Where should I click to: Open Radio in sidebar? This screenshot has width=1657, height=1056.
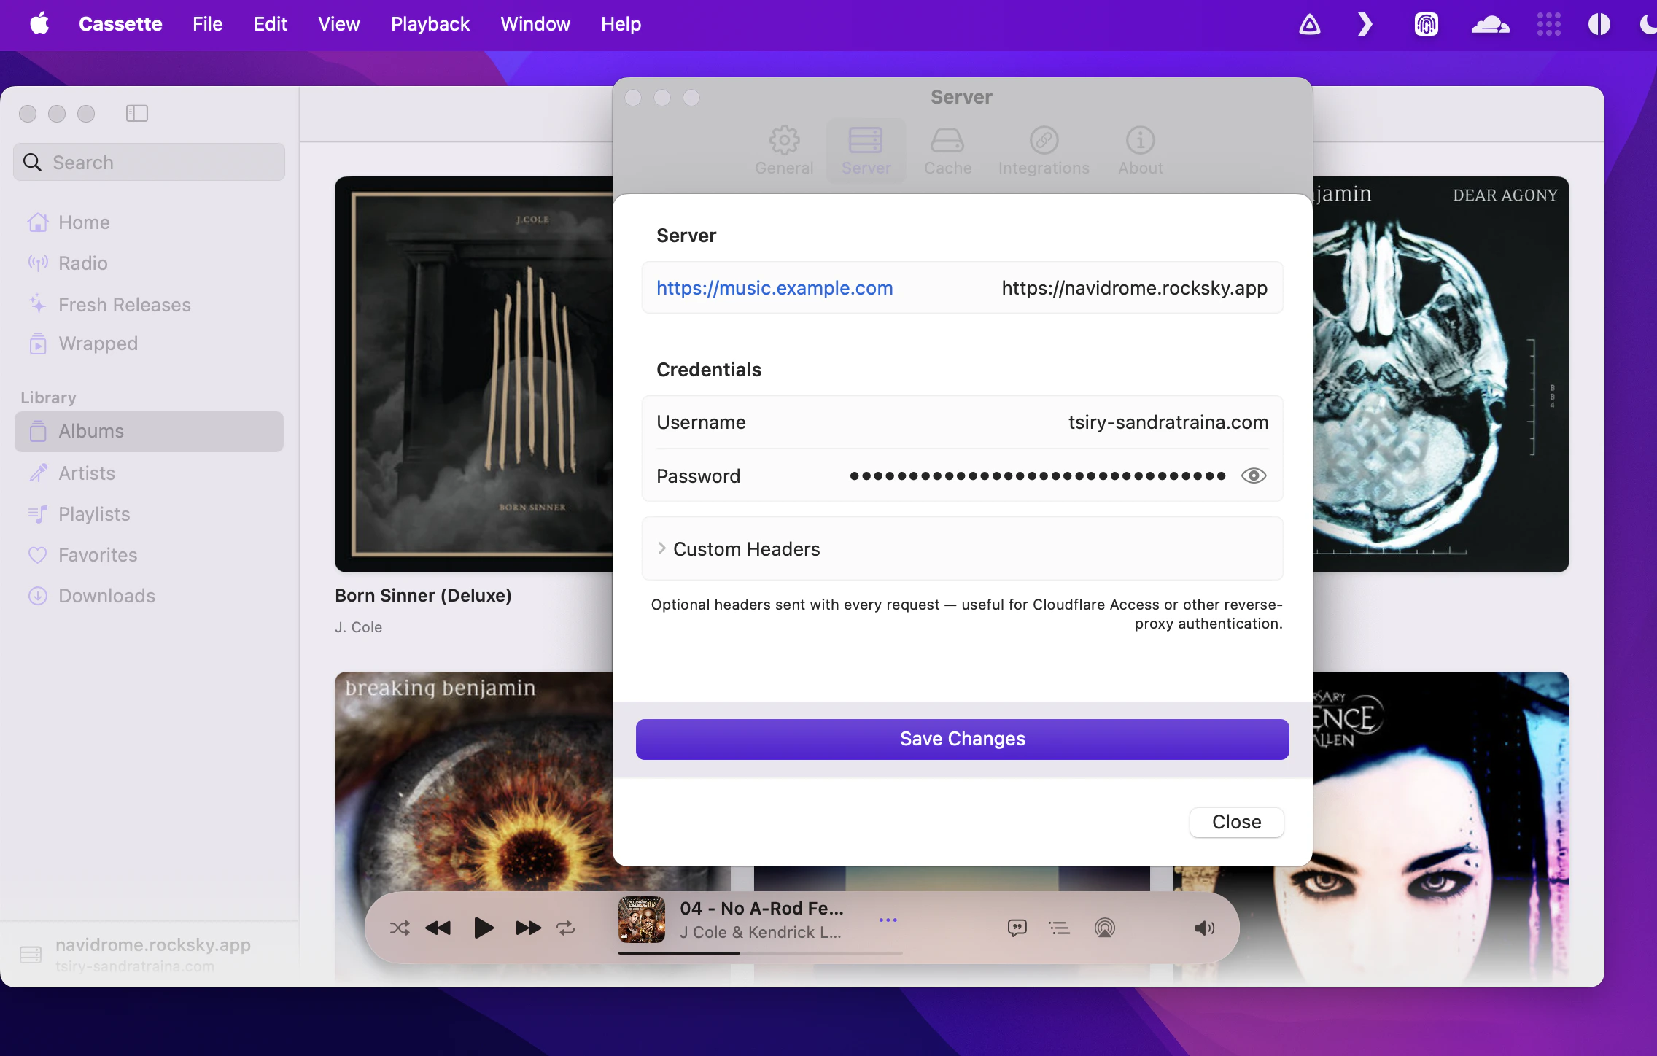[149, 263]
